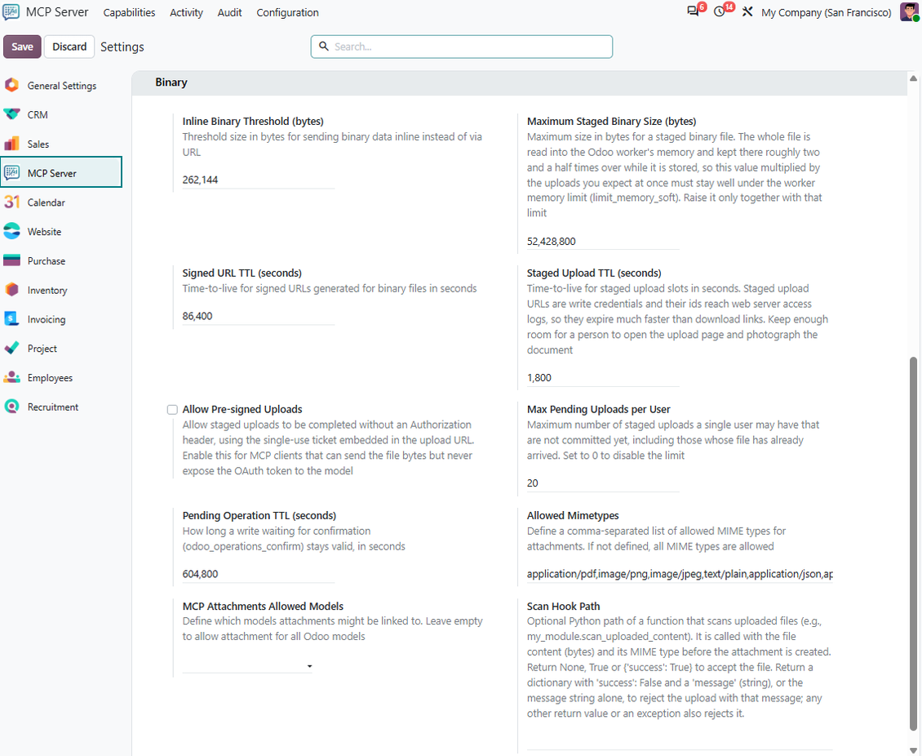Open the user avatar menu
Image resolution: width=922 pixels, height=756 pixels.
click(909, 11)
